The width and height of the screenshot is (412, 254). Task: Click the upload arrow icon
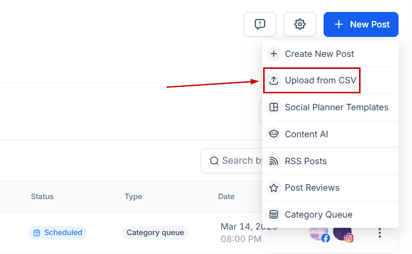[x=274, y=80]
